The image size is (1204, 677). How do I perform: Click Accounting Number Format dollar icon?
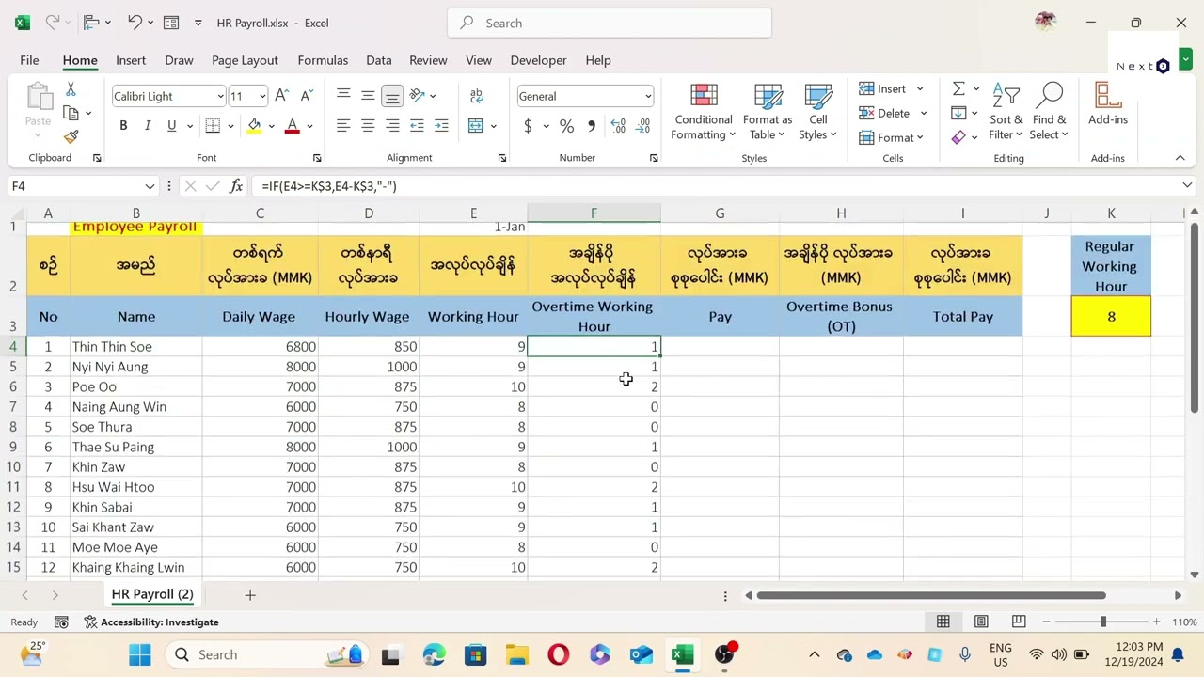tap(528, 126)
